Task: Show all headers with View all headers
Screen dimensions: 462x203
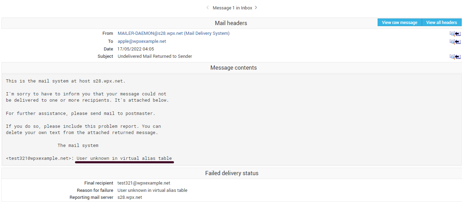Action: pos(441,23)
